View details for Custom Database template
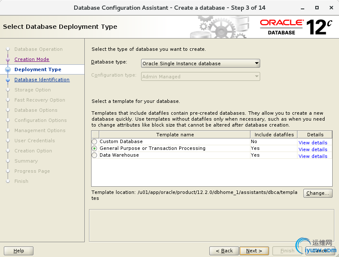This screenshot has height=257, width=339. pyautogui.click(x=313, y=143)
